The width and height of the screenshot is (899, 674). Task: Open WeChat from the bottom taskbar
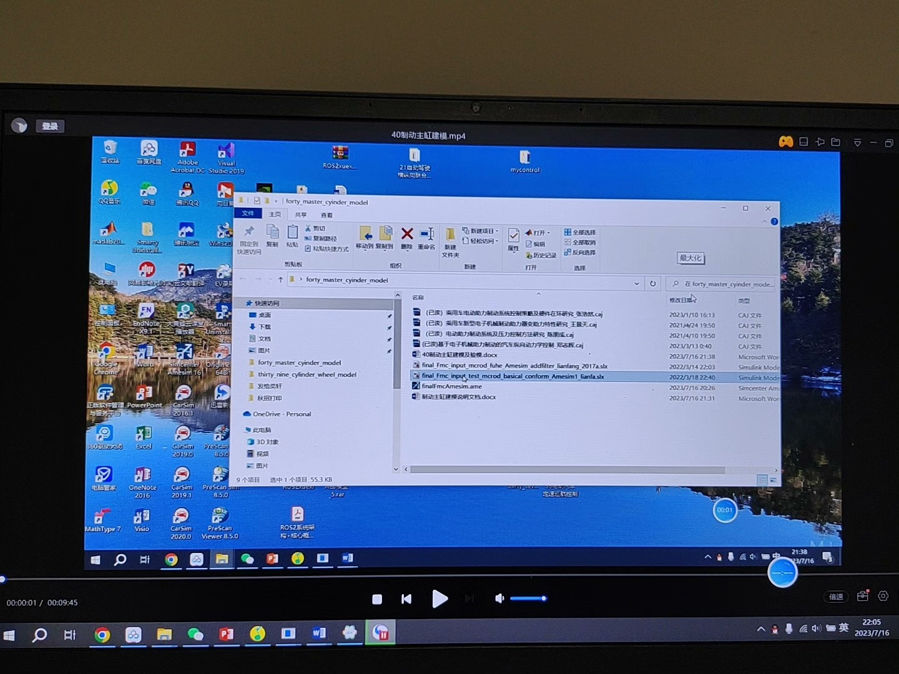(x=195, y=635)
